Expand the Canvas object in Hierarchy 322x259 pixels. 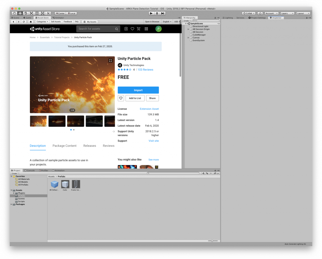coord(188,38)
